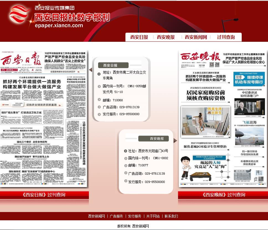The width and height of the screenshot is (268, 230).
Task: Click blue 继续停课 机动车双号限行 box
Action: [249, 79]
